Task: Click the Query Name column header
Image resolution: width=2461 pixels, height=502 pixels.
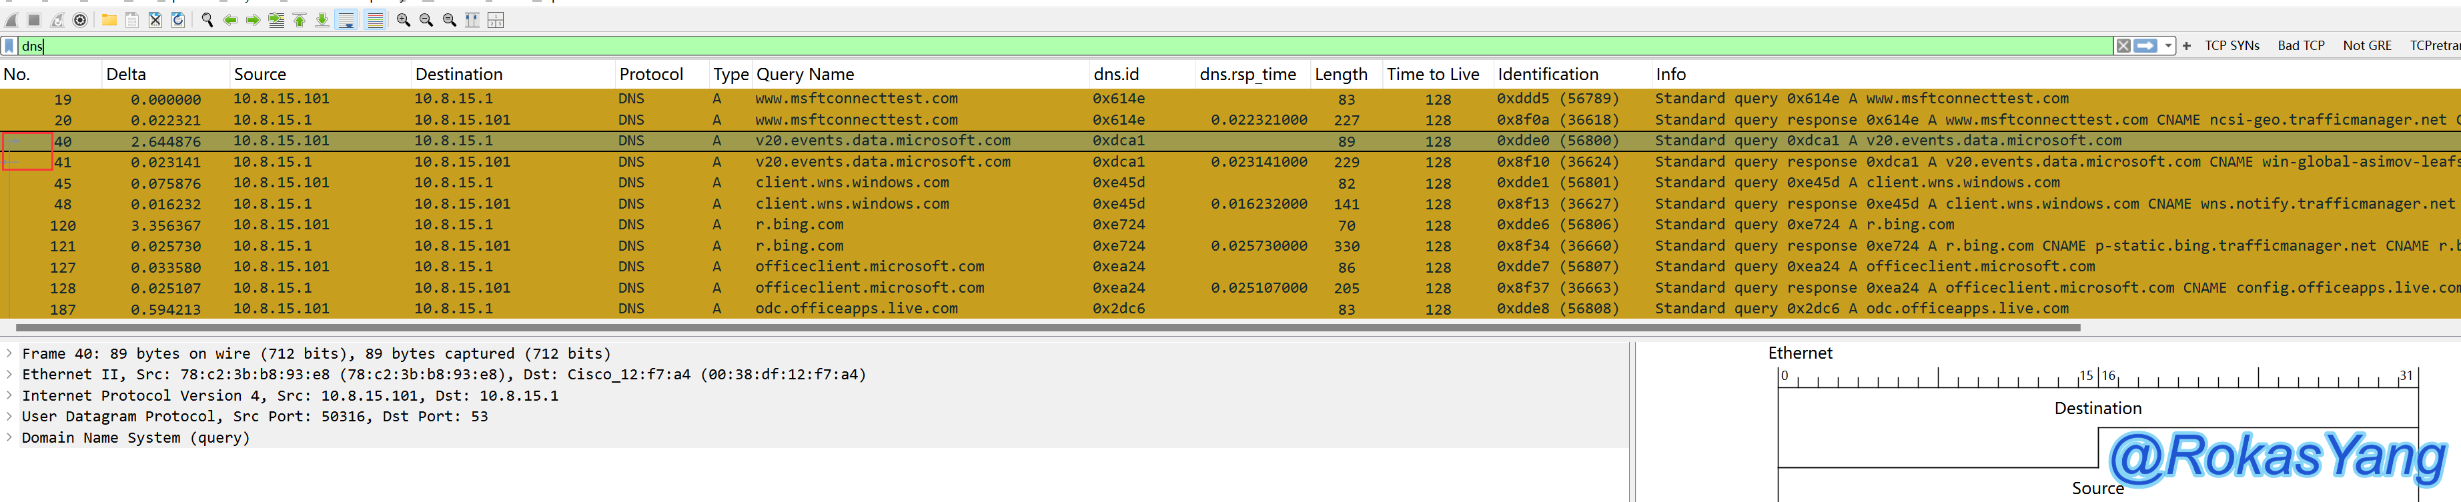Action: click(x=805, y=75)
